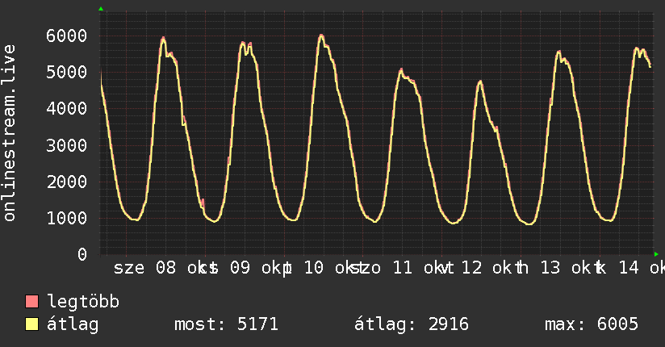The height and width of the screenshot is (347, 665).
Task: Click the sze 08 date label
Action: (x=144, y=268)
